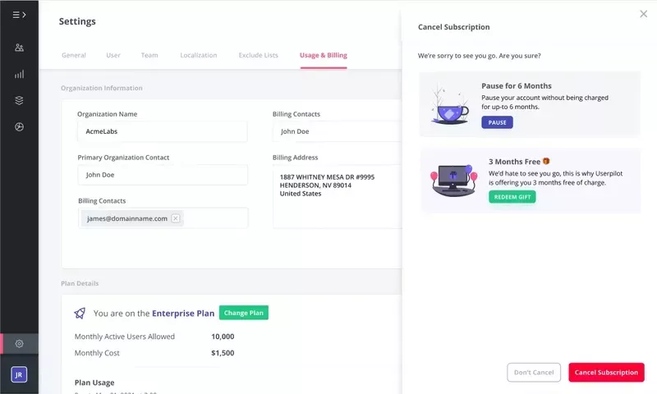
Task: Focus the Primary Organization Contact field
Action: click(x=162, y=175)
